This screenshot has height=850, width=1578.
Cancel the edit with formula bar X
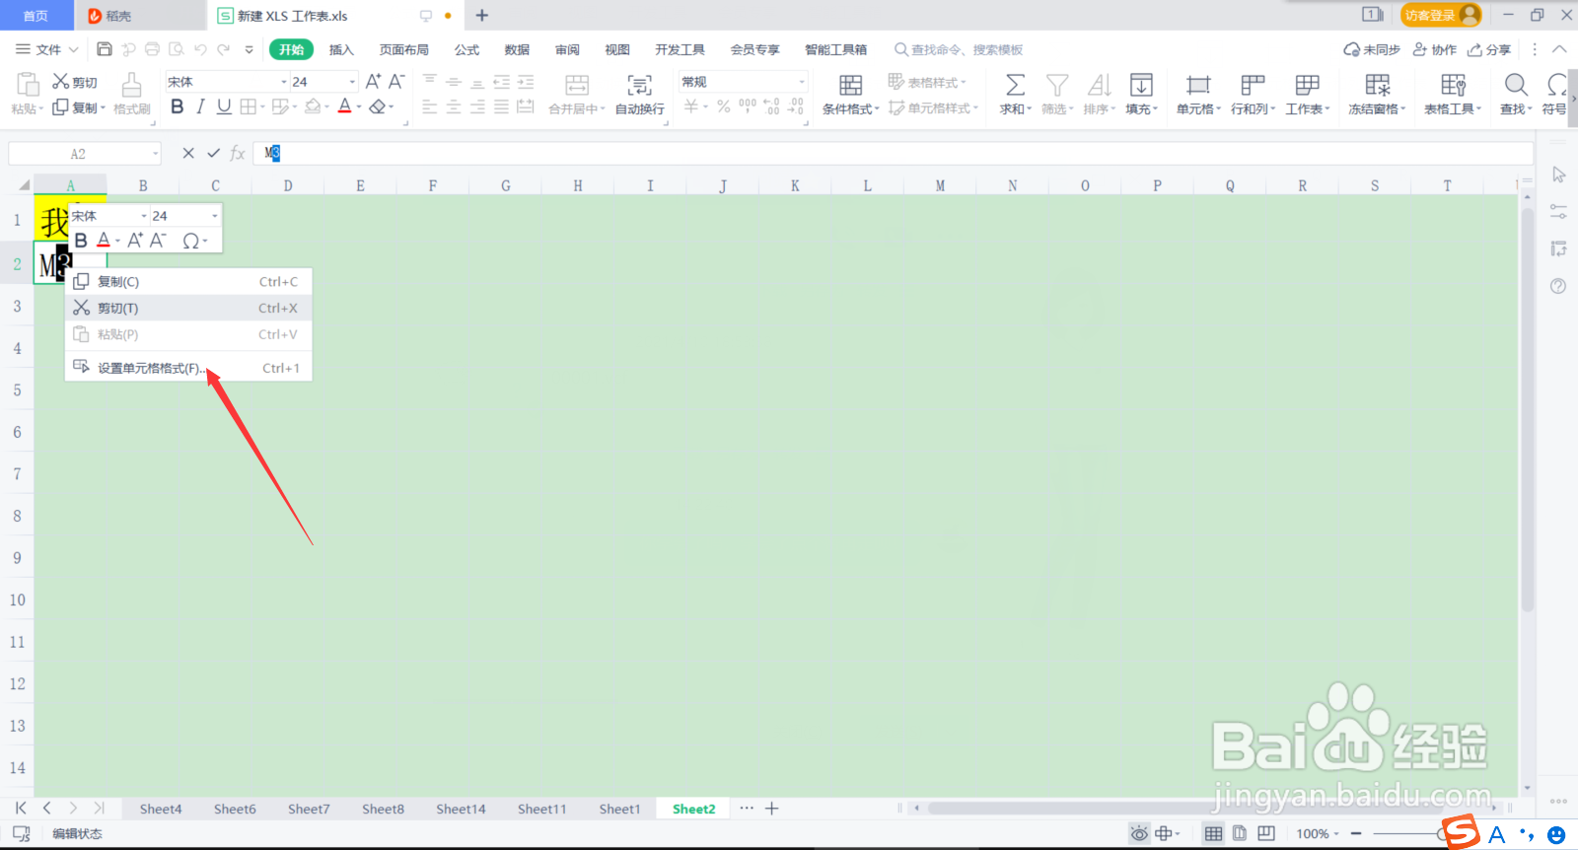[x=188, y=153]
